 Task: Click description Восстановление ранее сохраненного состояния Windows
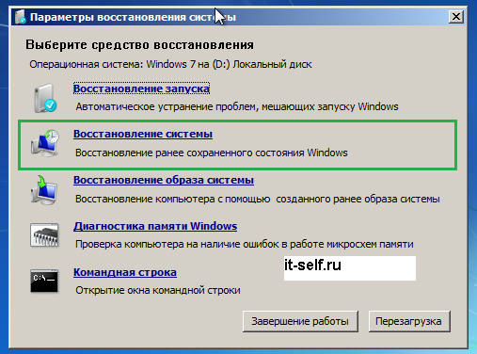point(212,153)
